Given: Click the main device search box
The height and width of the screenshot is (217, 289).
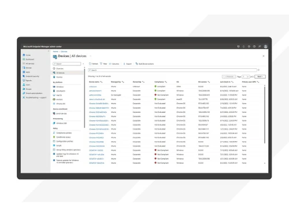Looking at the screenshot, I should coord(172,70).
